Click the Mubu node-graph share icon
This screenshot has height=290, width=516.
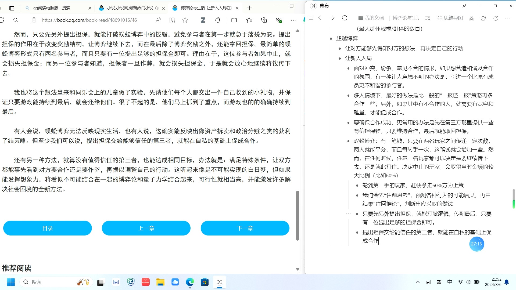pyautogui.click(x=471, y=18)
